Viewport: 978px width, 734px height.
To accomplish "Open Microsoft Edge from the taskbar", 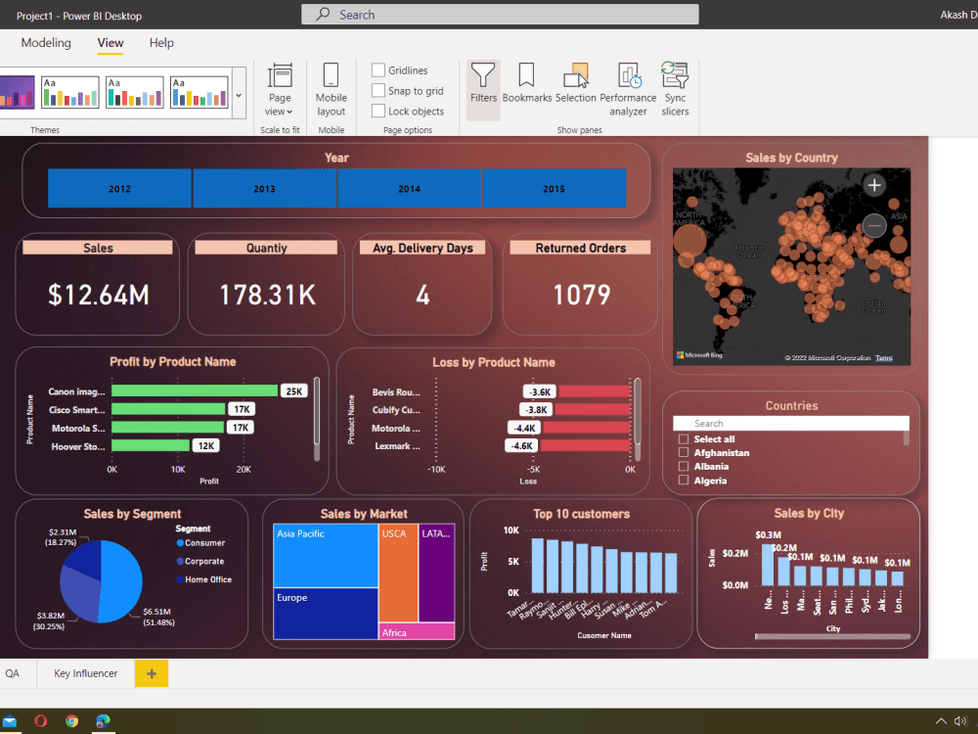I will 102,721.
